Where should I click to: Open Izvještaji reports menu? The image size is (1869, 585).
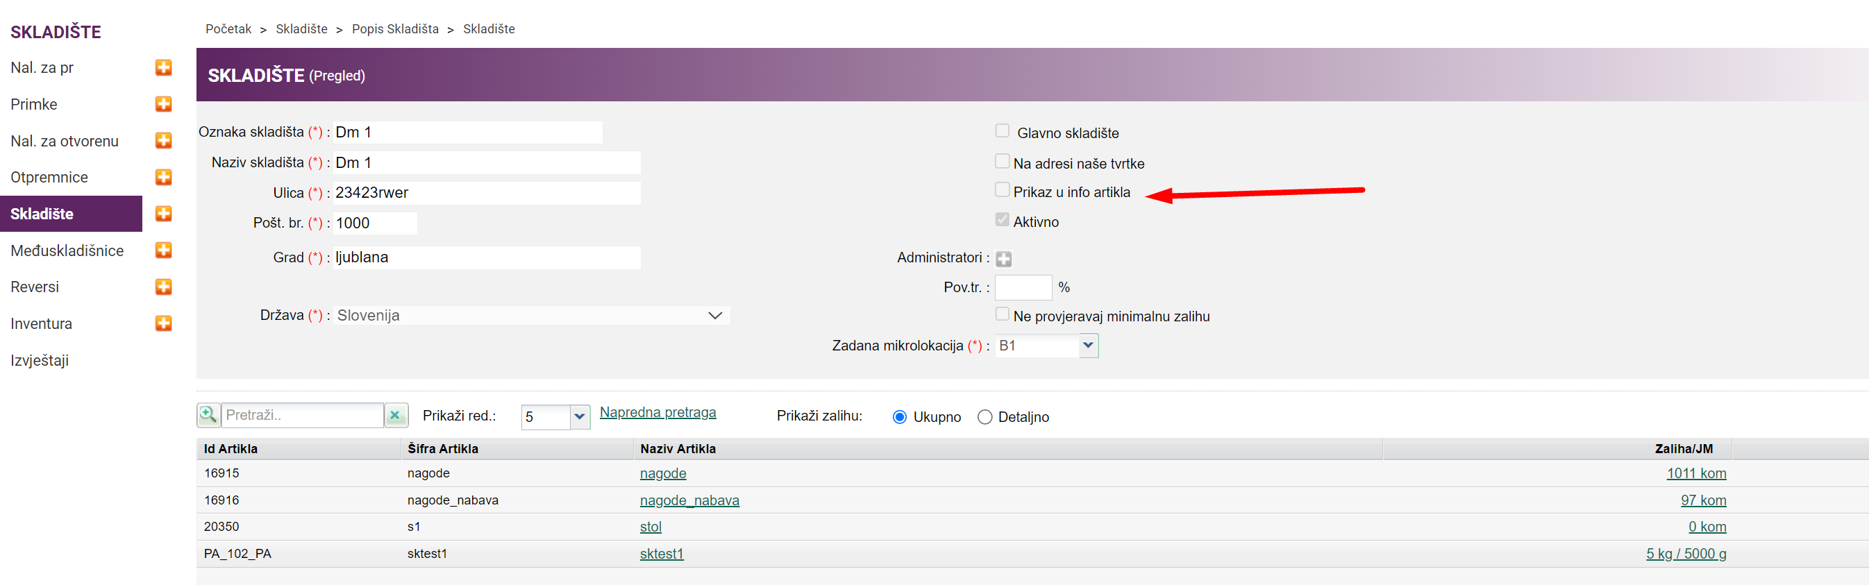click(x=40, y=360)
